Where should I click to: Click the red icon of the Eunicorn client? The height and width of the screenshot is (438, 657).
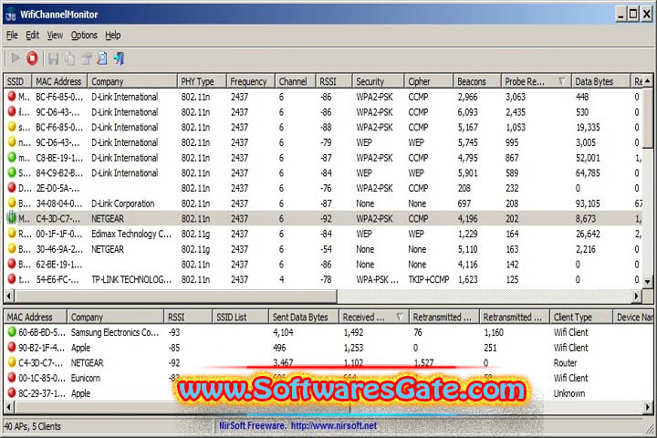12,377
